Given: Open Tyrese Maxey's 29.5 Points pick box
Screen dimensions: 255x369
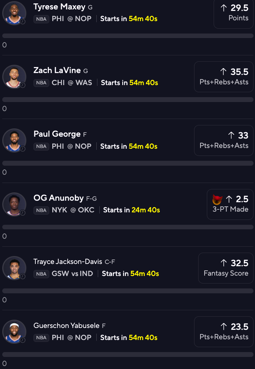Looking at the screenshot, I should click(x=233, y=13).
